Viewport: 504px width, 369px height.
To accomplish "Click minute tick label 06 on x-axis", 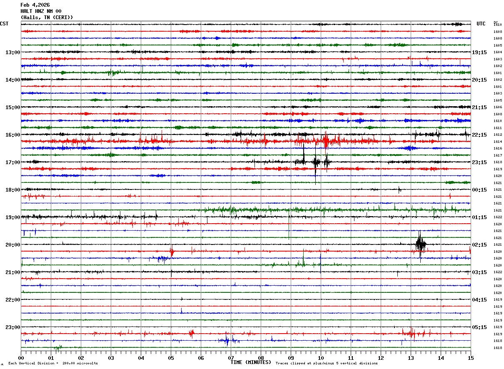I will point(201,358).
